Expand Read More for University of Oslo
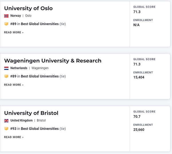The image size is (172, 154). (14, 33)
